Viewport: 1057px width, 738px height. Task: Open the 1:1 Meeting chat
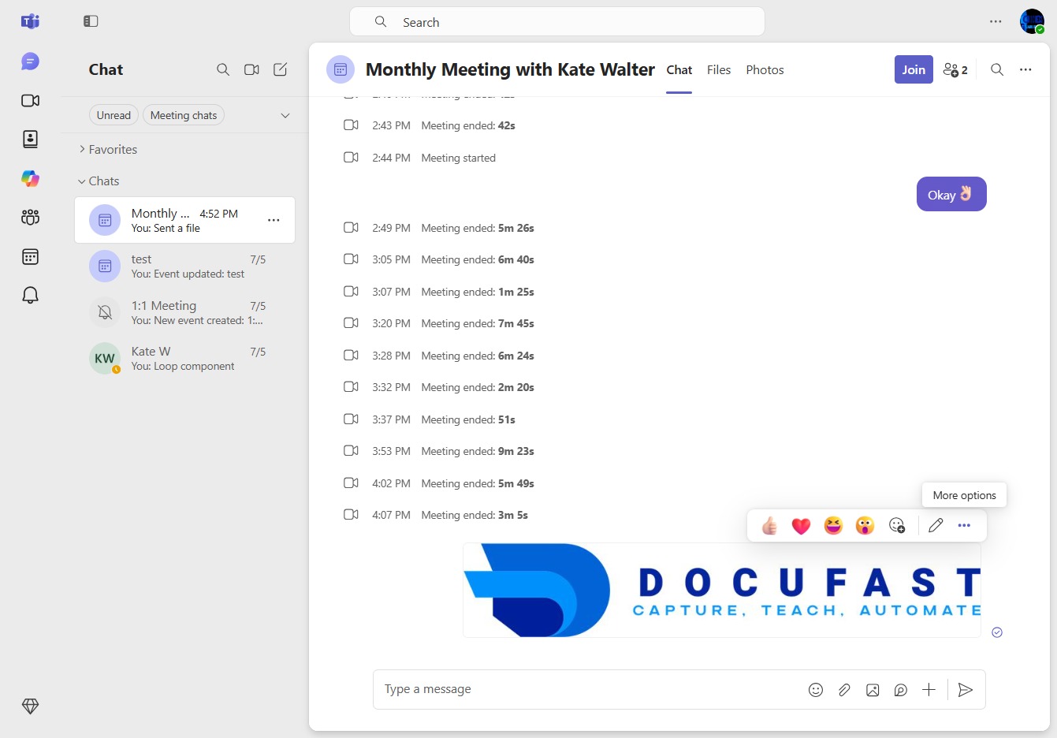pos(184,313)
